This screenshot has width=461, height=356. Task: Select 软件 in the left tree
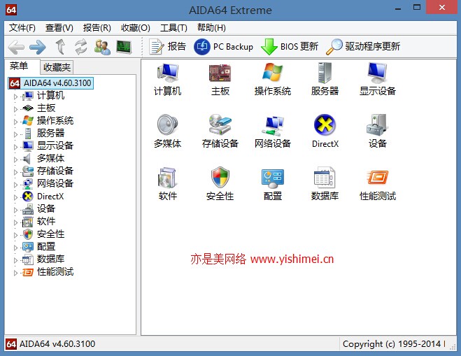point(46,221)
